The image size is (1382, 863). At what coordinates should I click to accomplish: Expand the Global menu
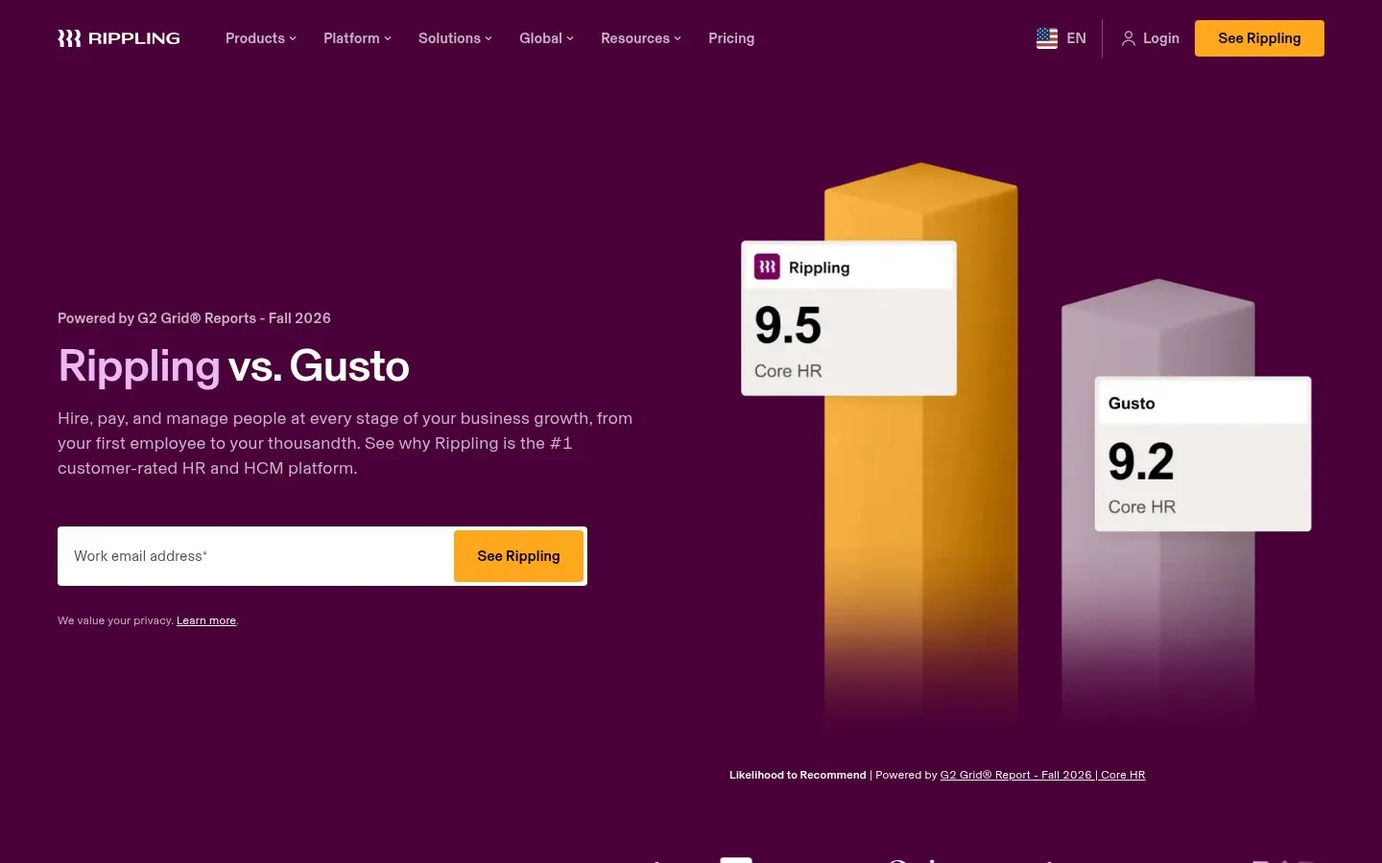(x=546, y=38)
